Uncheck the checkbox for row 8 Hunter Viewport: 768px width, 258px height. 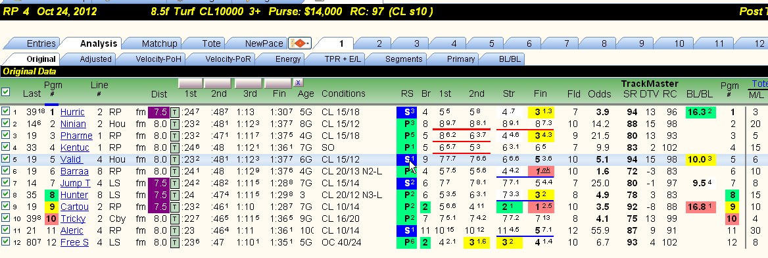[5, 194]
